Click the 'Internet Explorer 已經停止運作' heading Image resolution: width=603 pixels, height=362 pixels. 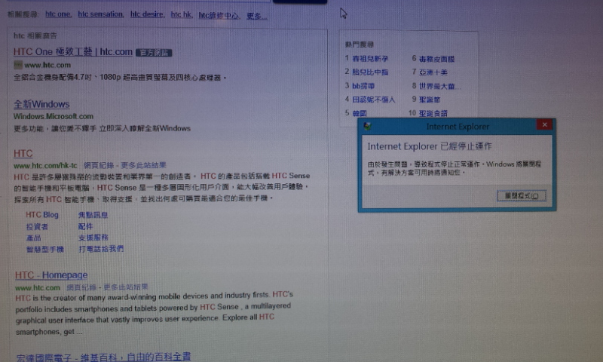(x=430, y=146)
